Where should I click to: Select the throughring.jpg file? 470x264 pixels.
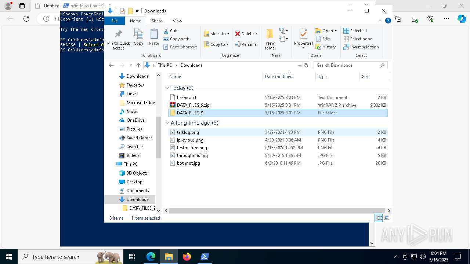(x=278, y=155)
